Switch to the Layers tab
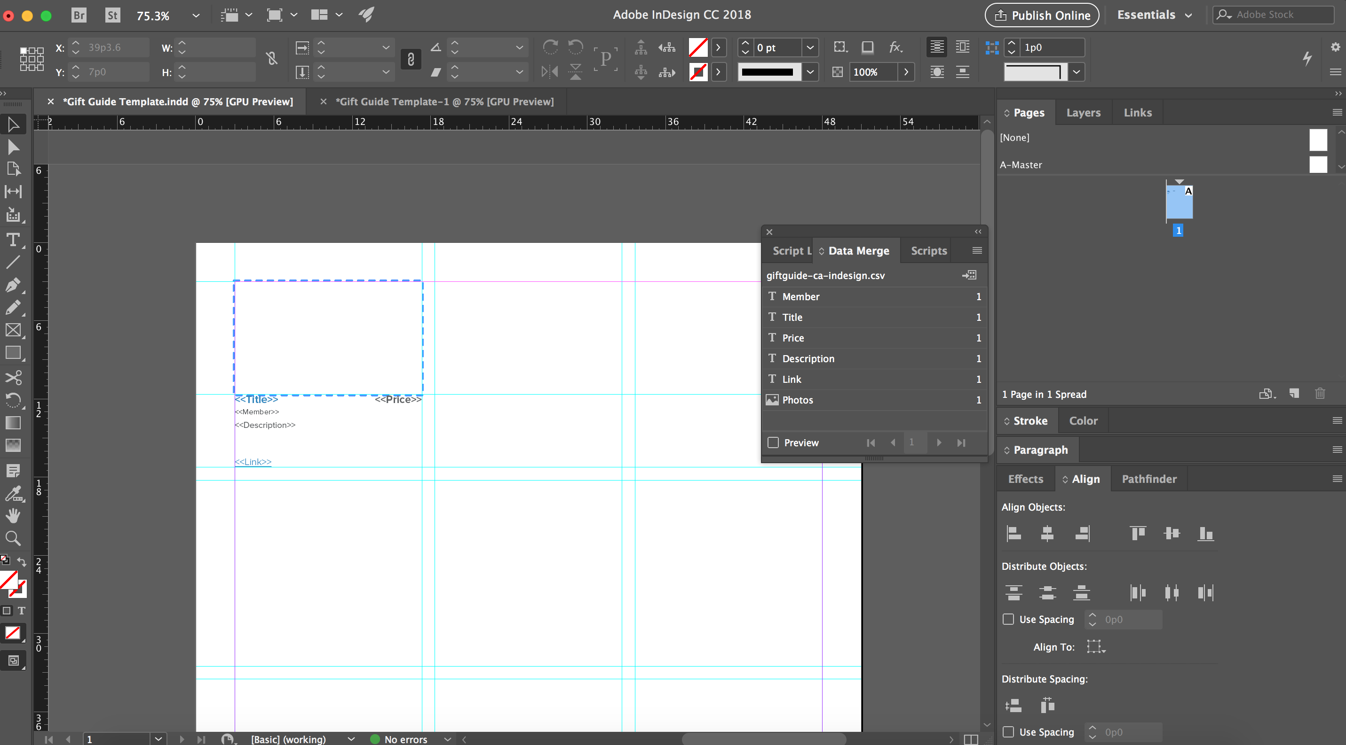This screenshot has width=1346, height=745. [x=1083, y=113]
